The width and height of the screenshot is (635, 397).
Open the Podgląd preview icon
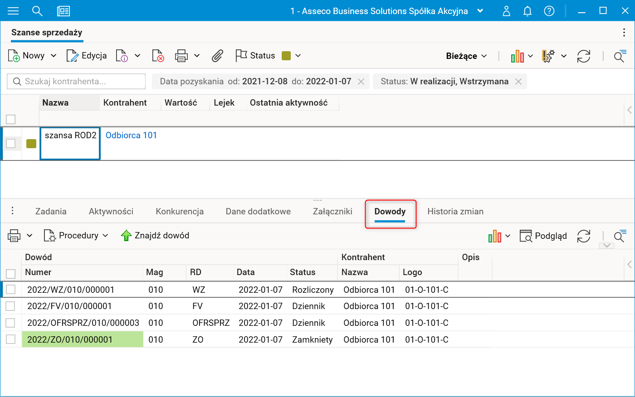point(526,236)
